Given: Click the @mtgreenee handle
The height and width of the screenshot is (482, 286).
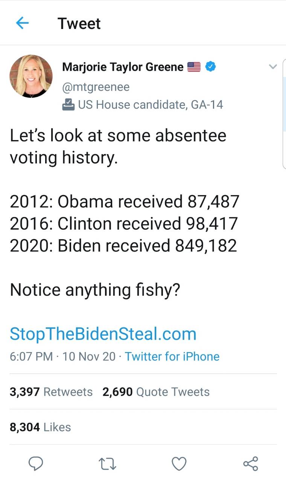Looking at the screenshot, I should click(x=96, y=87).
